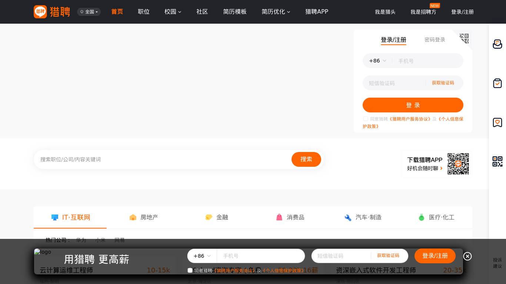Viewport: 506px width, 284px height.
Task: Switch to QR code login icon
Action: tap(465, 38)
